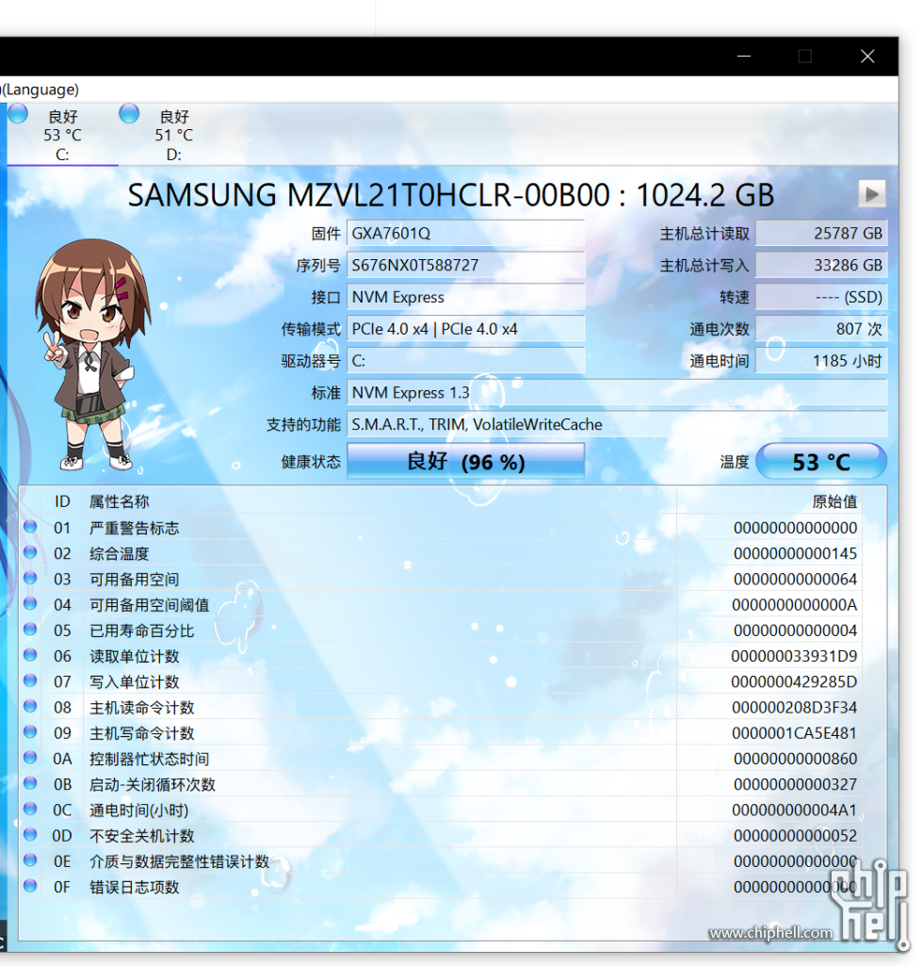Select the 写入单位计数 attribute name
Viewport: 923px width, 966px height.
click(x=135, y=682)
